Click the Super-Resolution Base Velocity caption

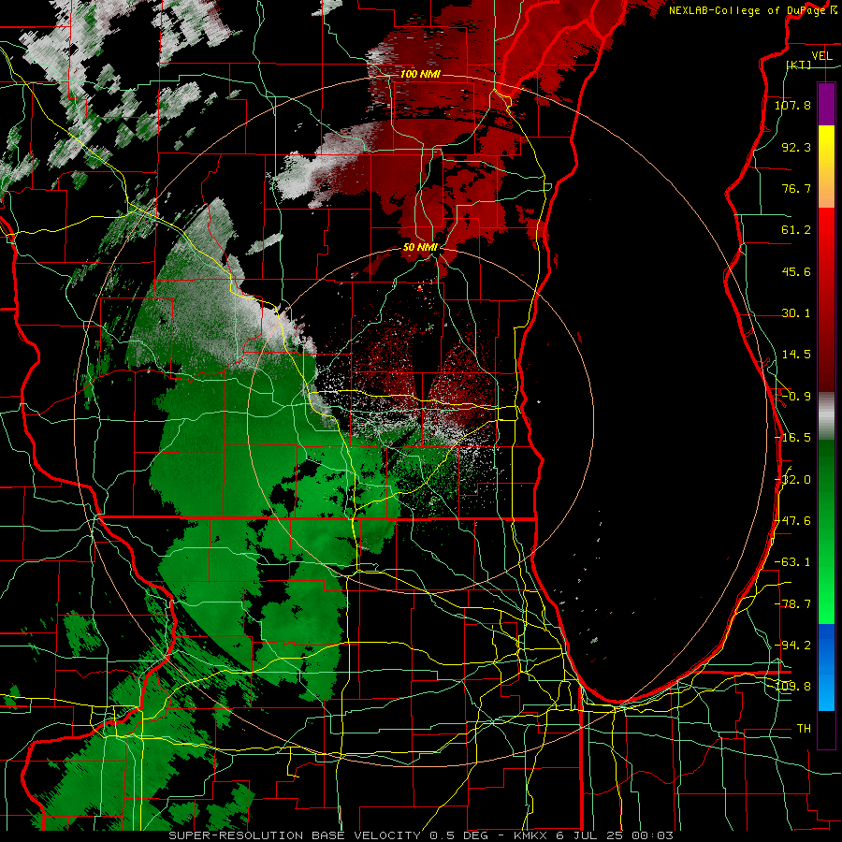click(x=421, y=835)
